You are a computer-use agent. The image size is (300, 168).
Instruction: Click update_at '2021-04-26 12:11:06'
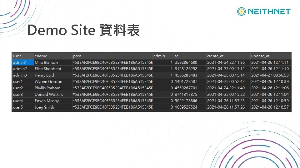pyautogui.click(x=270, y=88)
